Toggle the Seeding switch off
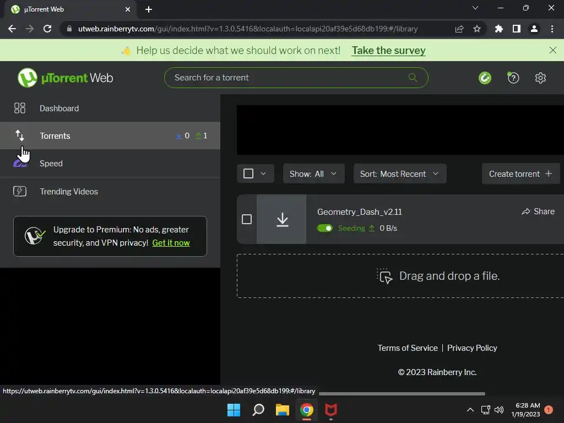The image size is (564, 423). pos(325,228)
